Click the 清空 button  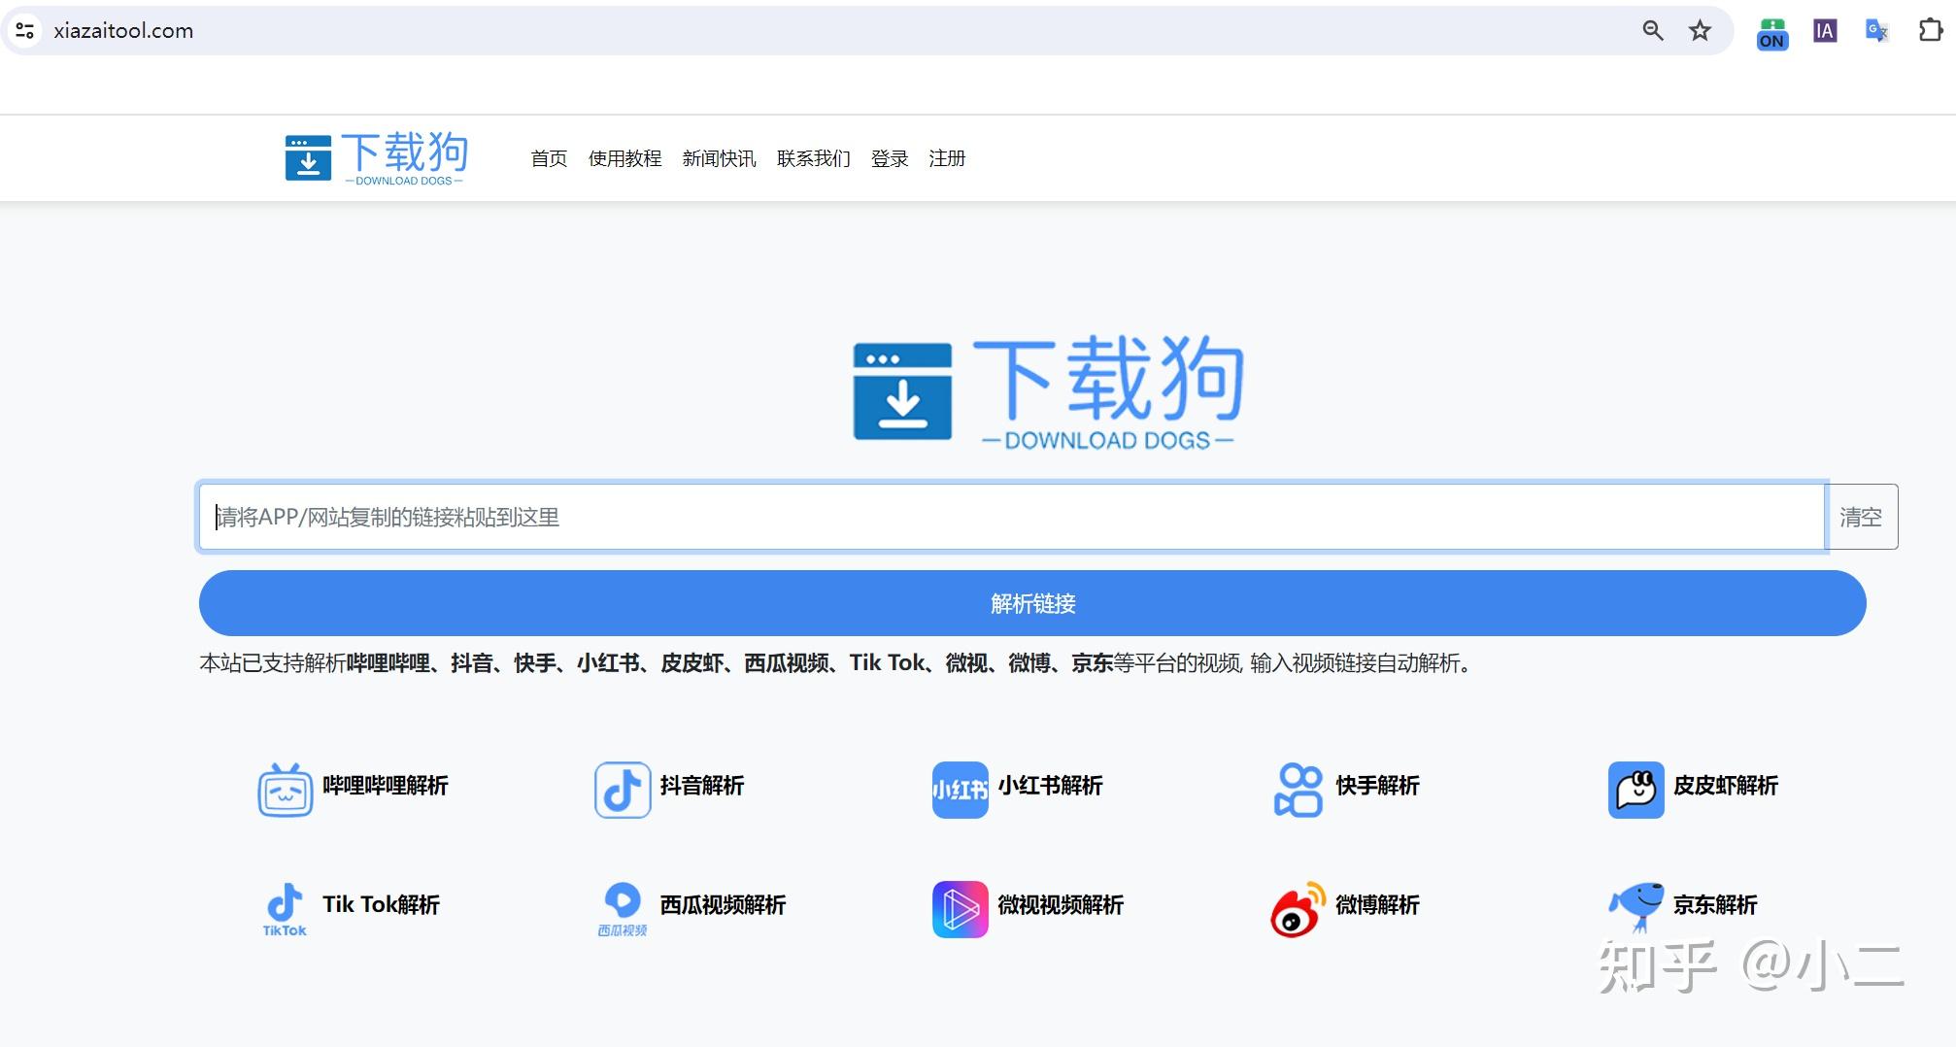click(1862, 517)
